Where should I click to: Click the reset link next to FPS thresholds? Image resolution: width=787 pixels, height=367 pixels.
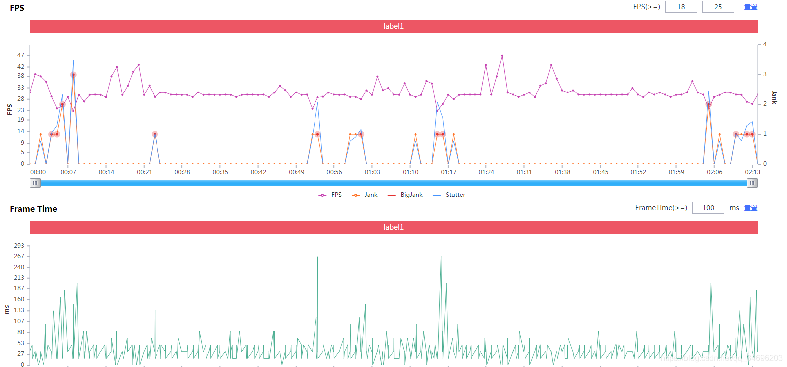[751, 7]
